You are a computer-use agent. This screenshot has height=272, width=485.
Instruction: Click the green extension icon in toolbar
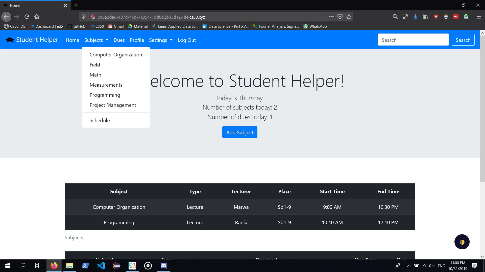(466, 17)
